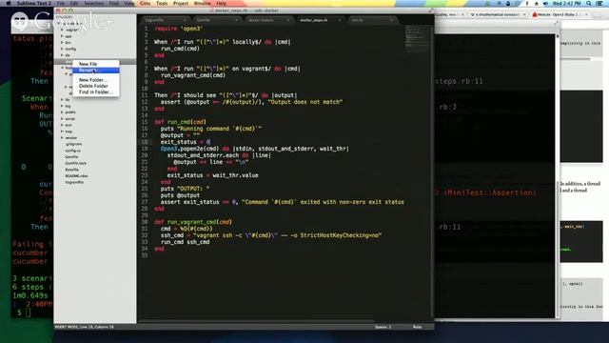Open .gitignore in the sidebar
Viewport: 609px width, 343px height.
tap(73, 144)
